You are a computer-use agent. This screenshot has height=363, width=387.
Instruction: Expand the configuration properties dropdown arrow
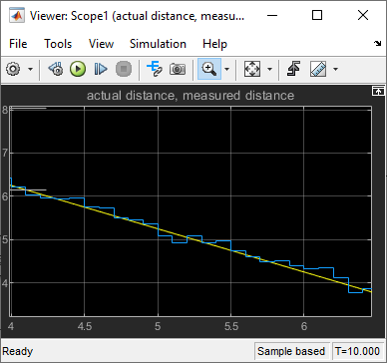(30, 69)
